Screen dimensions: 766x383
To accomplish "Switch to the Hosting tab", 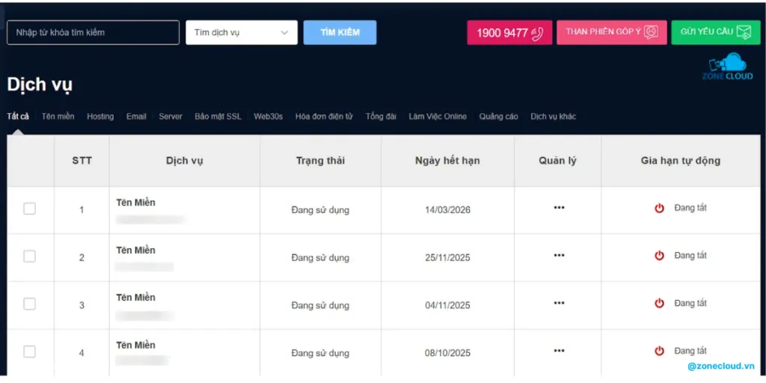I will click(x=100, y=116).
